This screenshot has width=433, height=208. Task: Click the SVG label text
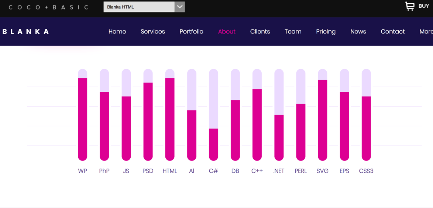(323, 171)
